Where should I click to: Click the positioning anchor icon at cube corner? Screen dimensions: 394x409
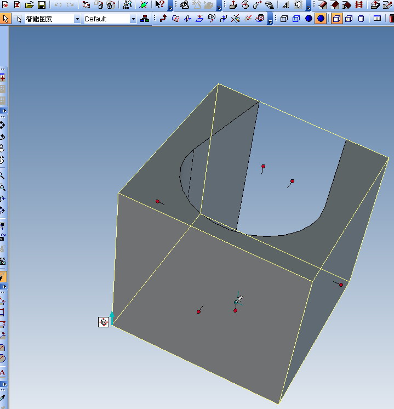click(x=104, y=322)
